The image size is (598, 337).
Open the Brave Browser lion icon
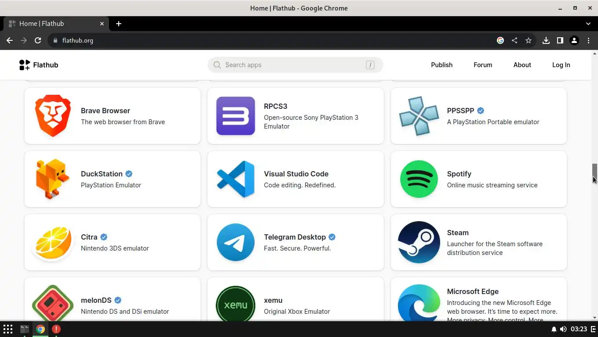coord(53,116)
